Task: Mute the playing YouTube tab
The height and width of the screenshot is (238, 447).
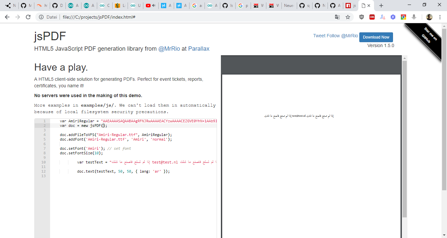Action: tap(153, 5)
